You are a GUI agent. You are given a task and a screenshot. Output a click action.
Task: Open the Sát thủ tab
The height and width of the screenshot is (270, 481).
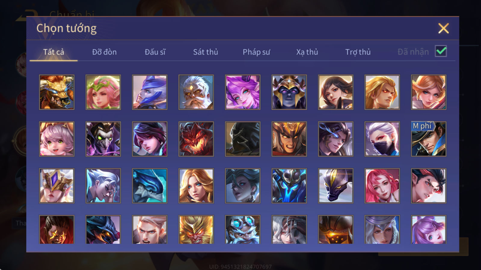pyautogui.click(x=206, y=52)
